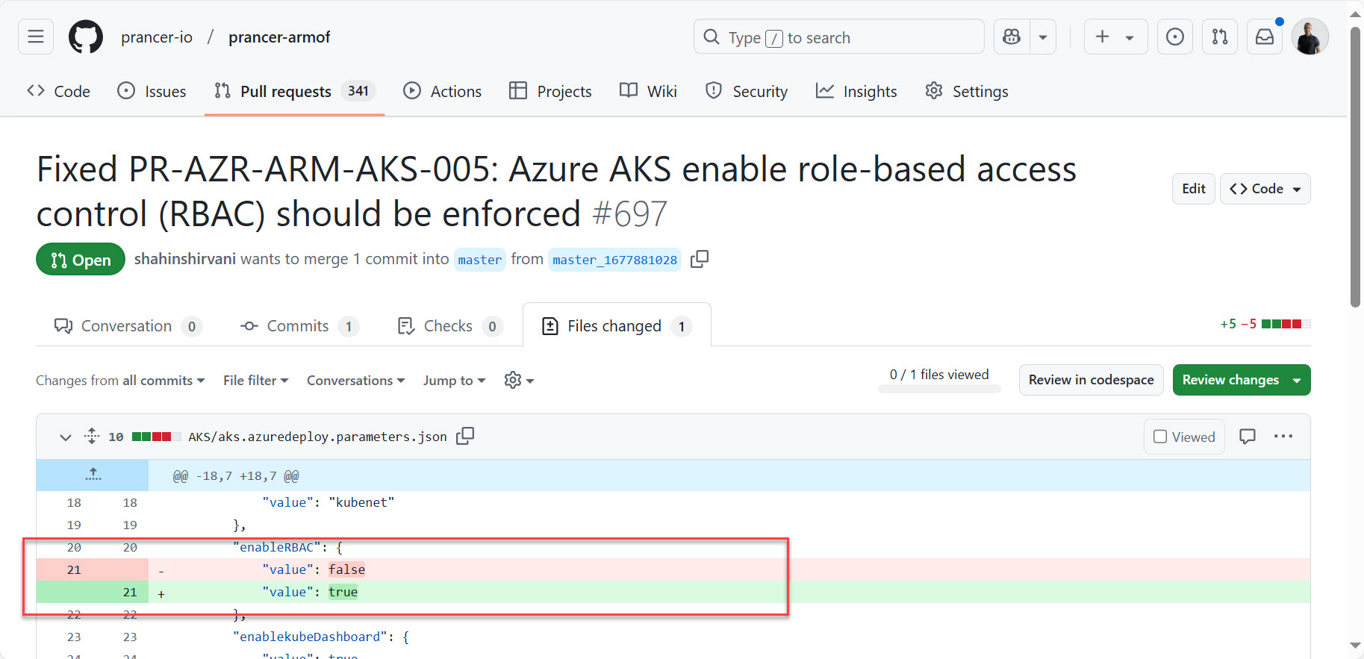Viewport: 1364px width, 659px height.
Task: Open the Wiki tab
Action: [x=648, y=91]
